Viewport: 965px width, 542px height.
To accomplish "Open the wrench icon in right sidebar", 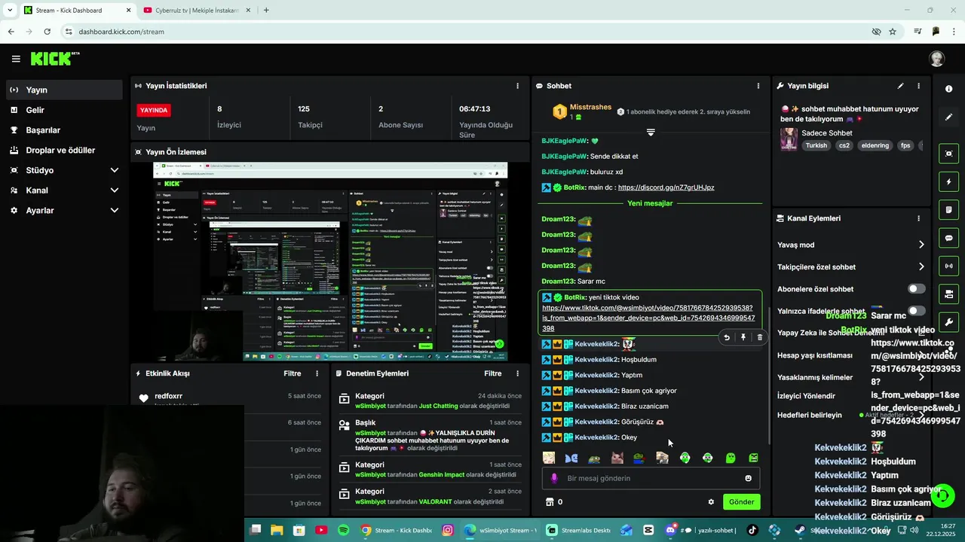I will click(948, 322).
